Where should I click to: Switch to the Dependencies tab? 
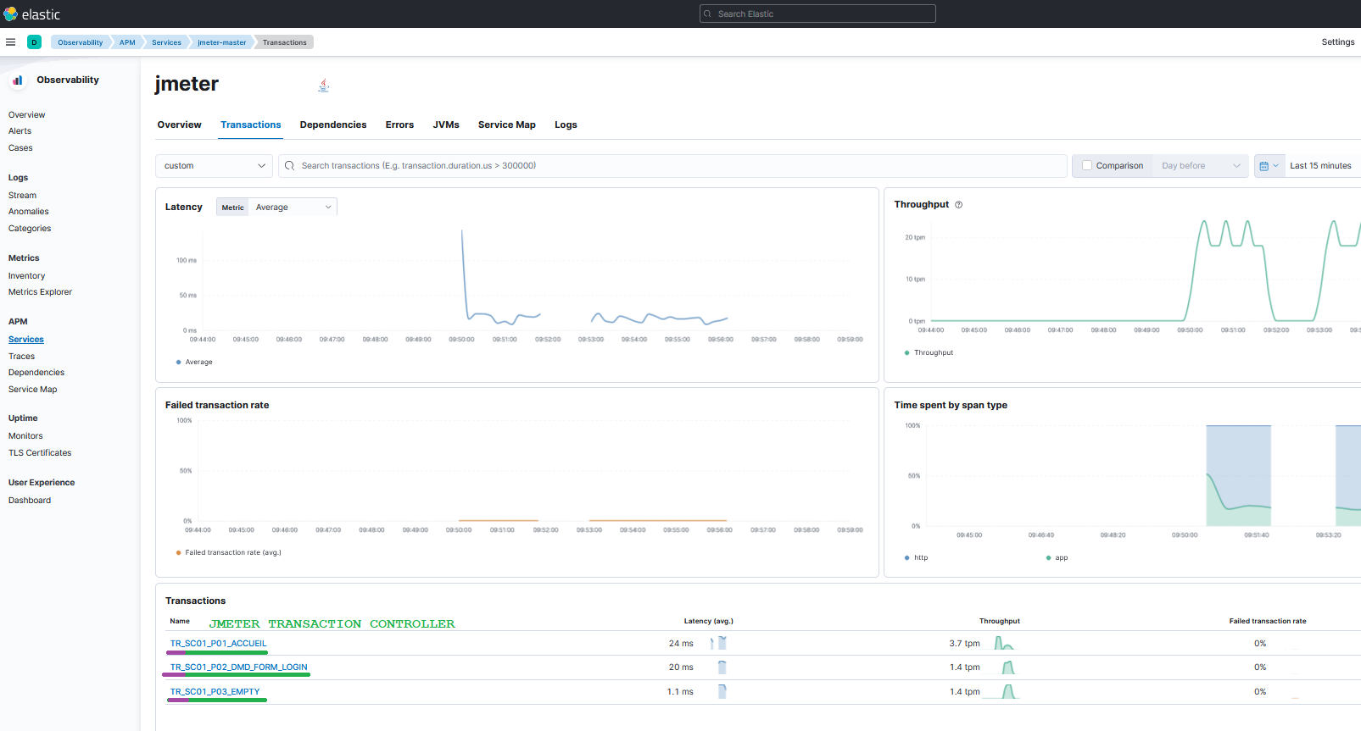[x=333, y=125]
